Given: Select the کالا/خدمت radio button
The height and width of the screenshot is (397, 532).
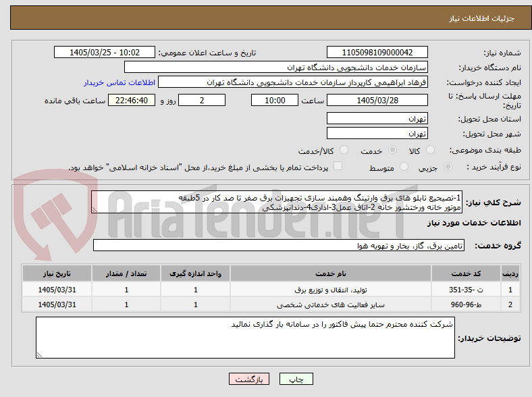Looking at the screenshot, I should click(x=344, y=150).
